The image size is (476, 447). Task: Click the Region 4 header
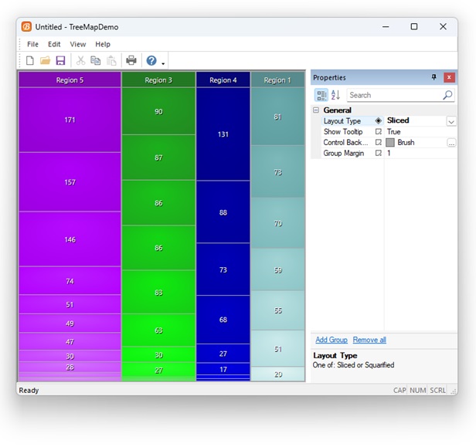223,80
